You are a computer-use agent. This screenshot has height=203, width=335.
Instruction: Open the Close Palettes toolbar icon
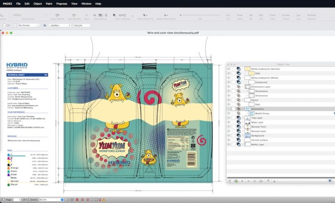[x=57, y=15]
